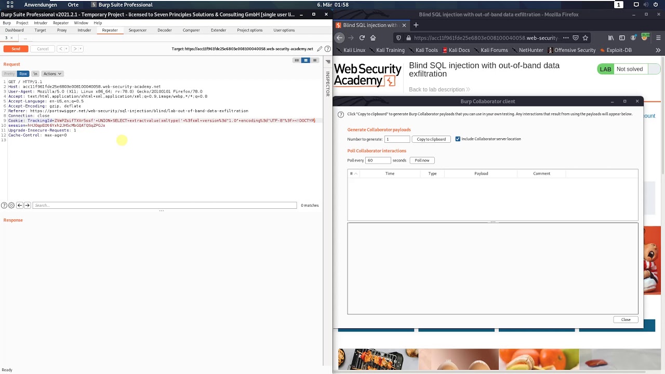Open search settings gear icon
Image resolution: width=665 pixels, height=374 pixels.
pos(11,205)
